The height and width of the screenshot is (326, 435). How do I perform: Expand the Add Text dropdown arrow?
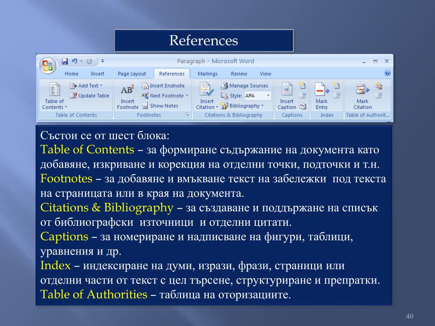click(x=101, y=86)
